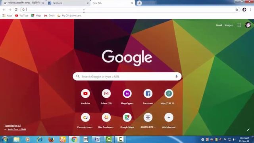Launch Internet Explorer from the taskbar
The image size is (254, 143).
click(40, 139)
